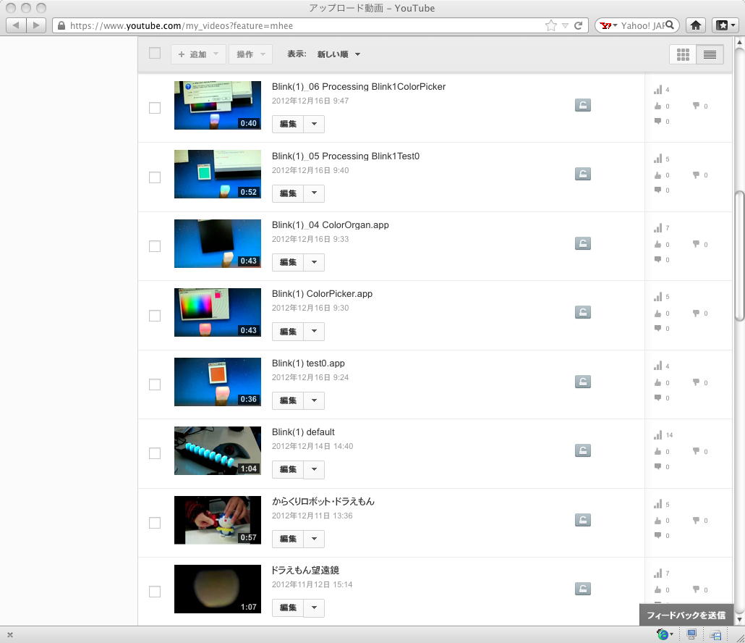The image size is (745, 643).
Task: Expand edit options arrow for test0.app video
Action: [x=314, y=400]
